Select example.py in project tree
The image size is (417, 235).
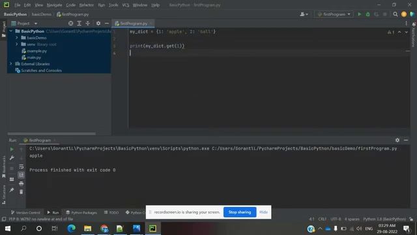click(36, 51)
